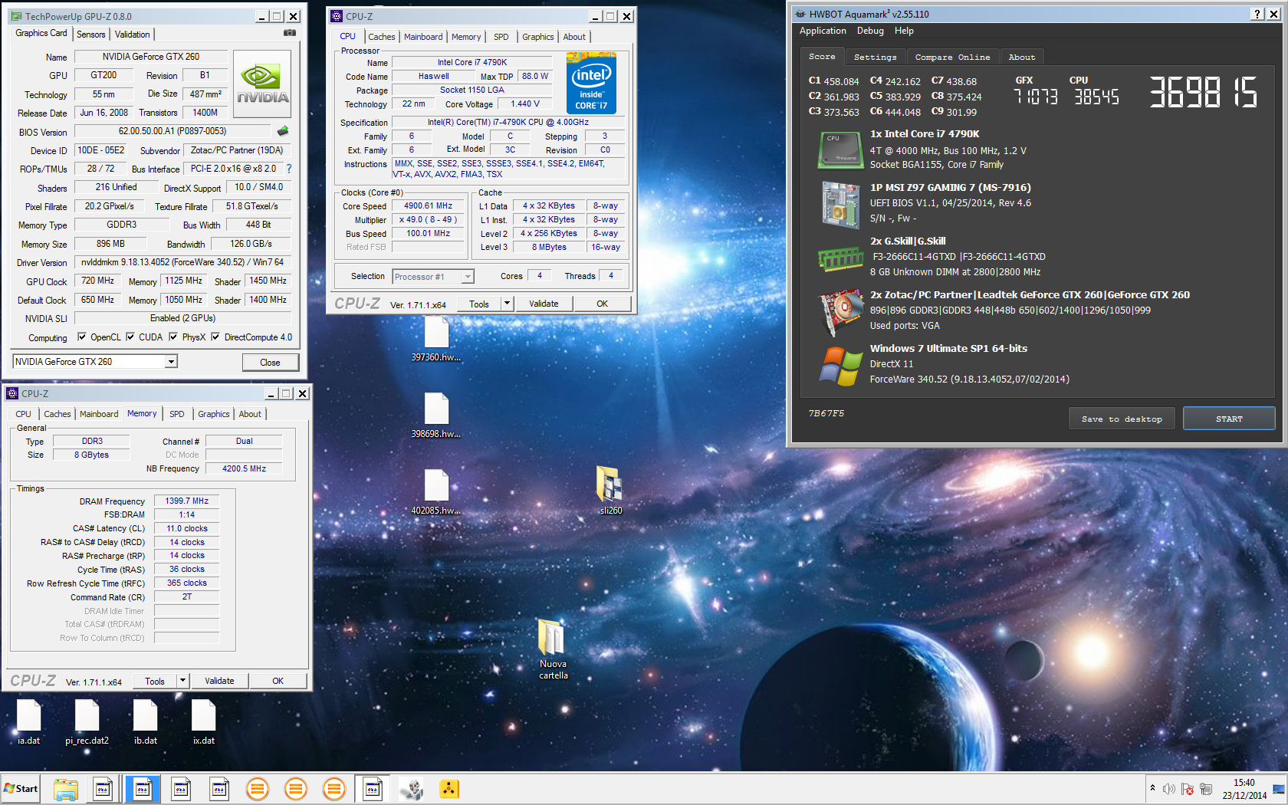Click the motherboard icon in Aquamark
Screen dimensions: 1288x805
pyautogui.click(x=840, y=204)
